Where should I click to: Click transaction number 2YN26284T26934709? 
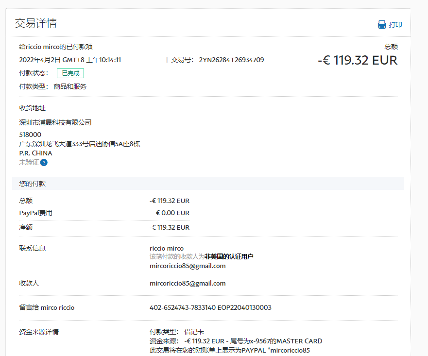(x=231, y=60)
